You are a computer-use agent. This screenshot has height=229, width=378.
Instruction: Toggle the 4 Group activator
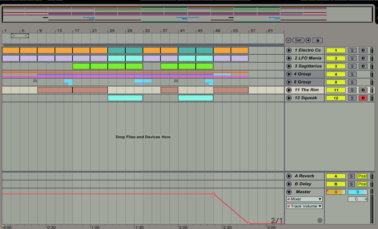(336, 74)
